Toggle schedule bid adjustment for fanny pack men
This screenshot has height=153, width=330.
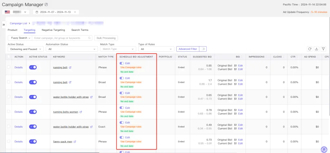click(x=121, y=138)
